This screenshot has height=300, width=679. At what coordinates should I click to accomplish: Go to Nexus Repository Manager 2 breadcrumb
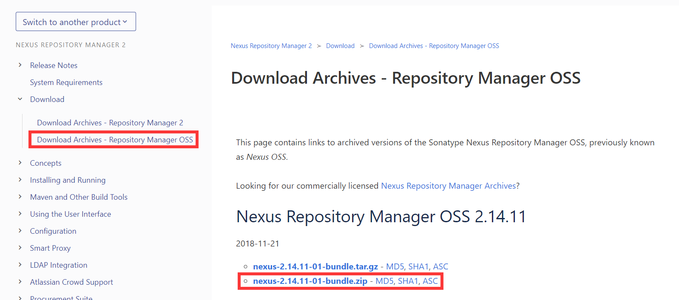(x=271, y=46)
